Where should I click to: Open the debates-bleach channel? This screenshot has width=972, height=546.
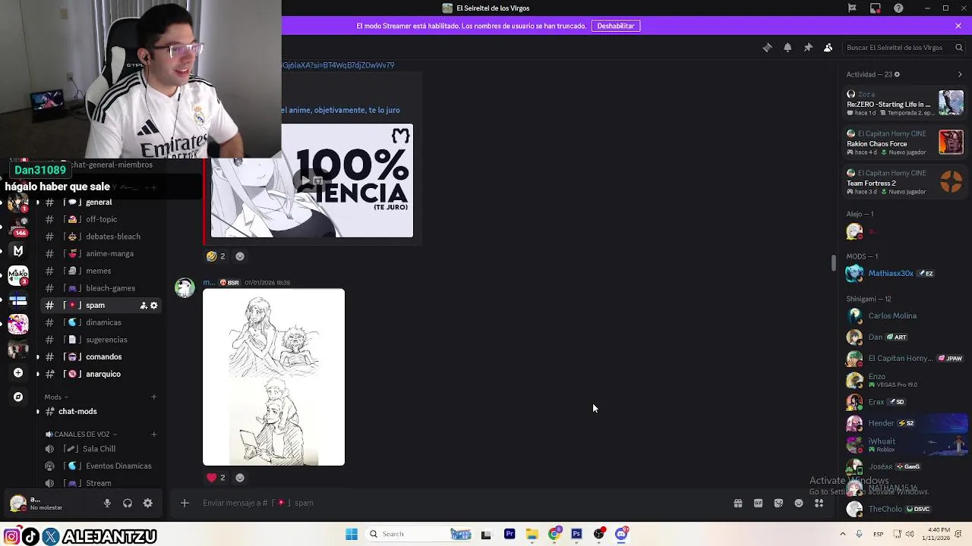101,237
